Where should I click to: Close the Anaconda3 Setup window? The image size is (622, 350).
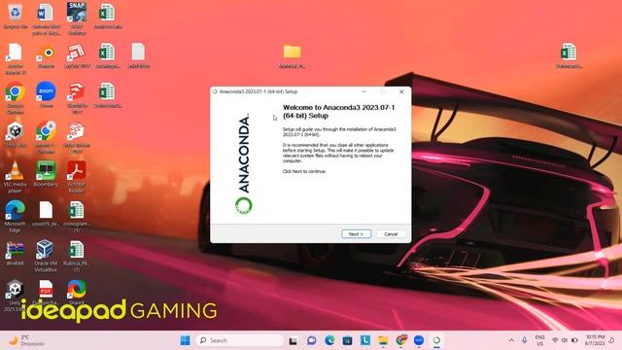pos(401,91)
